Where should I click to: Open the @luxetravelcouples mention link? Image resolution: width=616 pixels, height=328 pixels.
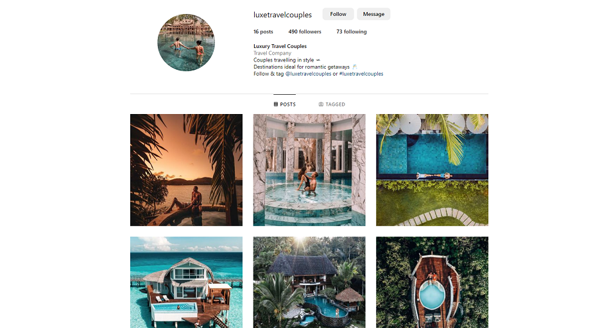coord(309,74)
